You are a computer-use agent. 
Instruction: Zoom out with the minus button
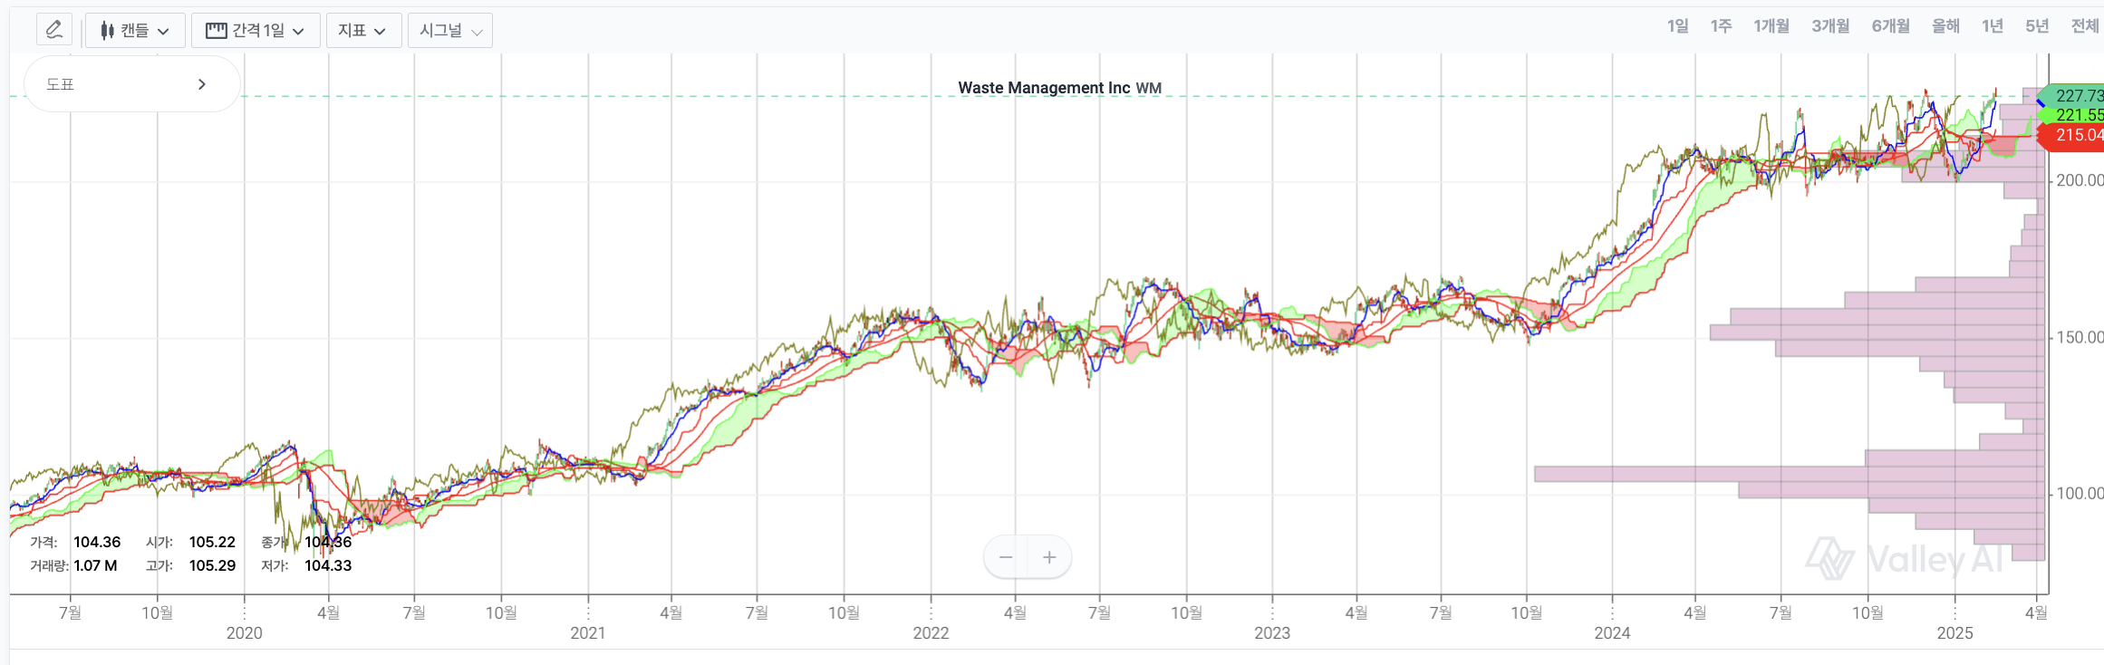[1006, 557]
